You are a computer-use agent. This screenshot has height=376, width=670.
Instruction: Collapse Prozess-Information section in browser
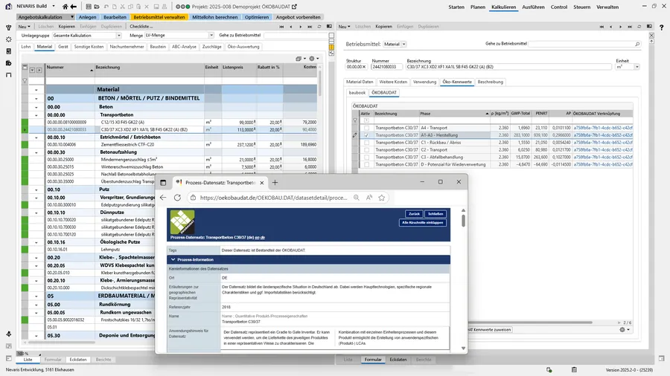pyautogui.click(x=173, y=259)
